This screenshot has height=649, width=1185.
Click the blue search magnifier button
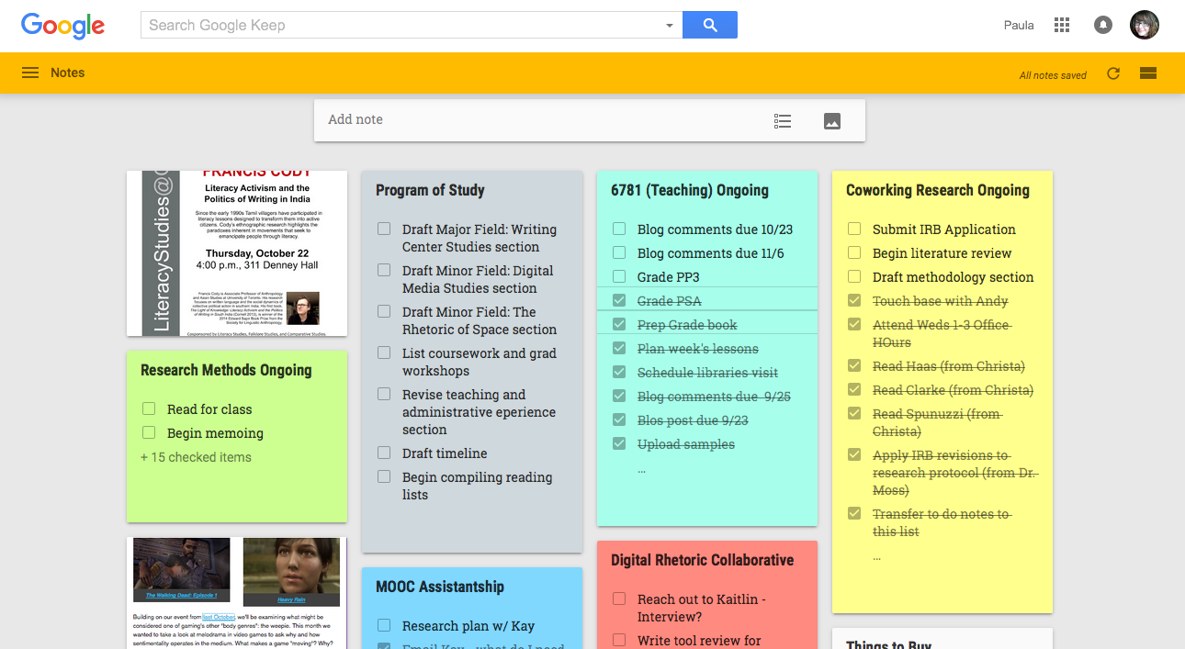point(709,25)
